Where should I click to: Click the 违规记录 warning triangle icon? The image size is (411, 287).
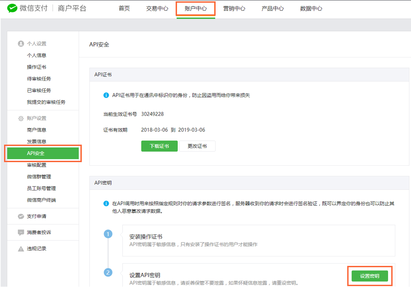[21, 249]
